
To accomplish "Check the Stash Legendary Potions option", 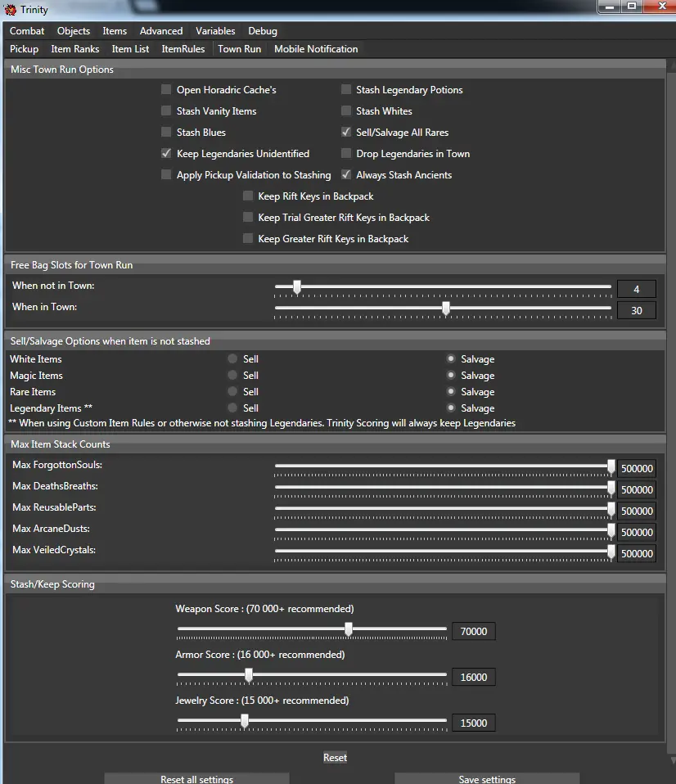I will [x=346, y=90].
